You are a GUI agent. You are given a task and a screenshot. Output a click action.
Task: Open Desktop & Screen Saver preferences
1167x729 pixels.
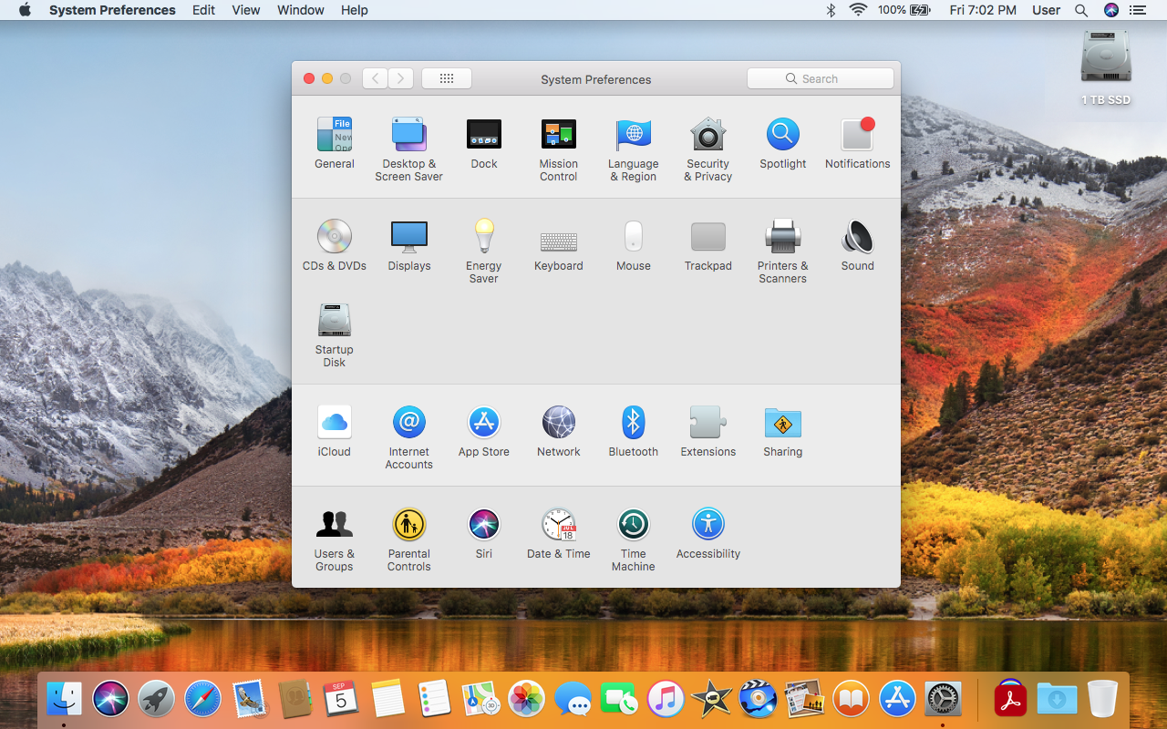[x=409, y=149]
